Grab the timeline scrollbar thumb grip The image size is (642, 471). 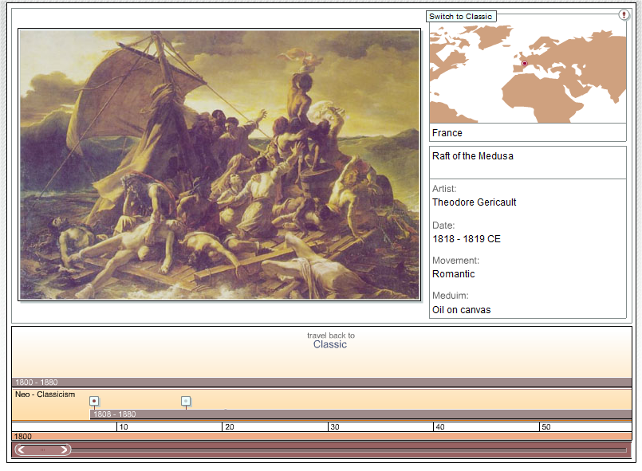click(x=42, y=449)
